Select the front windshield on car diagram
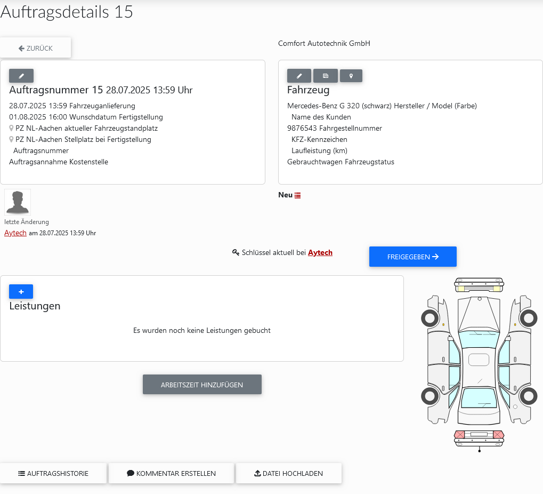 coord(479,339)
